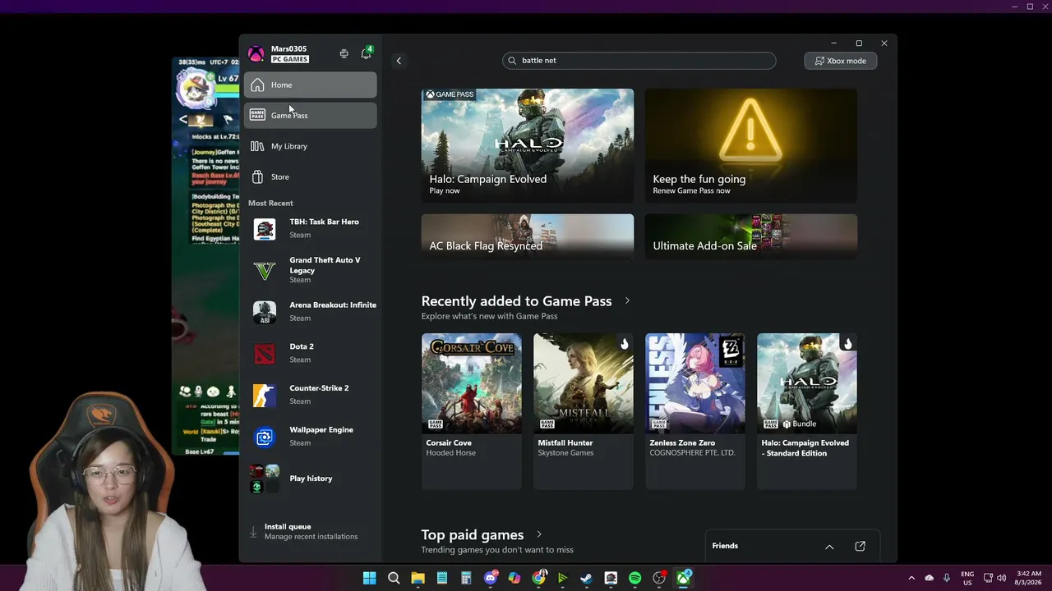Open Wallpaper Engine from Most Recent
This screenshot has height=591, width=1052.
(x=312, y=436)
